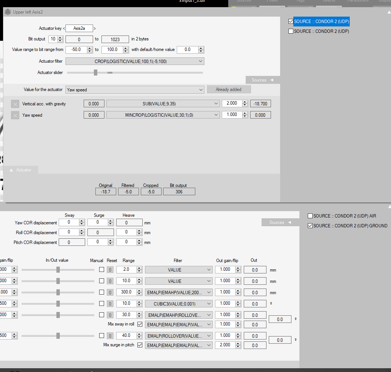Remove the Yaw speed entry with X
Viewport: 391px width, 372px height.
[x=15, y=116]
